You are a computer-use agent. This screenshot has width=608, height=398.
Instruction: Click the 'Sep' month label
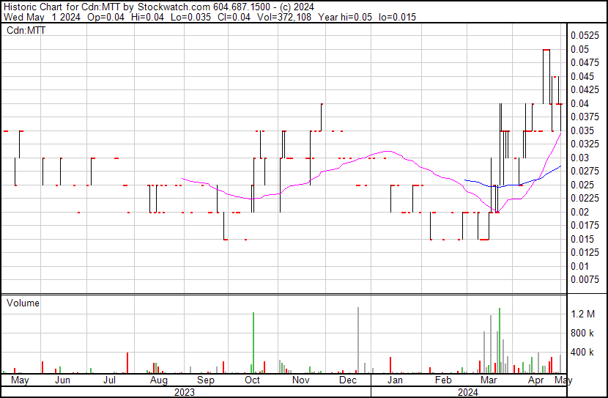tap(206, 380)
